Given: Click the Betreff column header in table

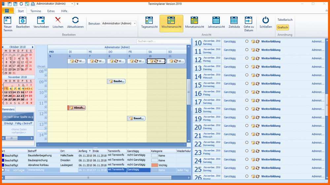Looking at the screenshot, I should (44, 151).
